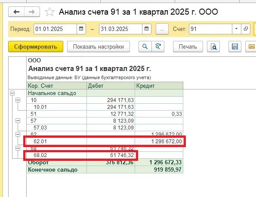Edit the start date field 01.01.2025
Screen dimensions: 256x197
coord(55,29)
